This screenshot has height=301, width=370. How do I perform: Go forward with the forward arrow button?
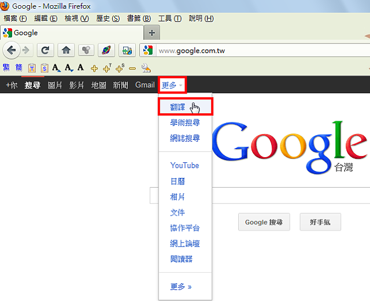pos(25,50)
